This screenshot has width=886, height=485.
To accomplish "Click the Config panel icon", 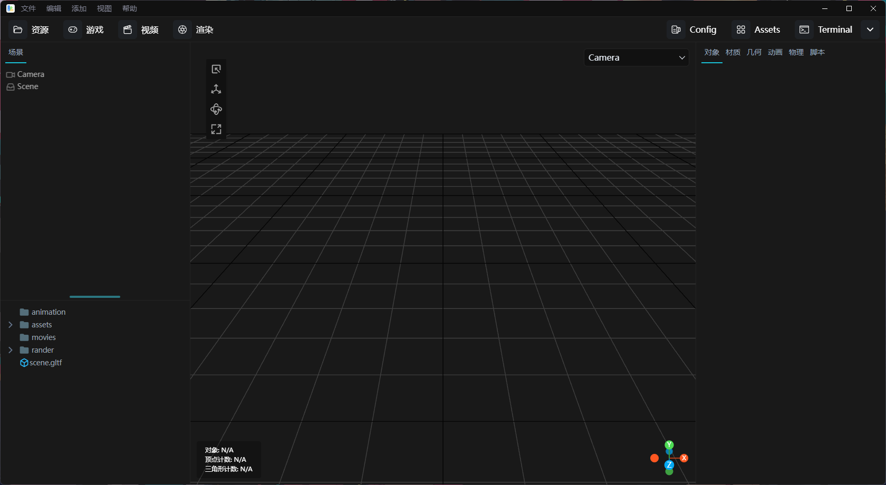I will [676, 30].
